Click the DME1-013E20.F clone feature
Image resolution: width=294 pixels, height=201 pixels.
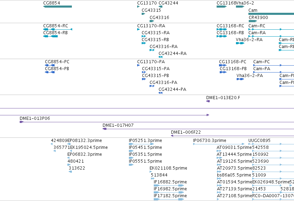coord(208,101)
